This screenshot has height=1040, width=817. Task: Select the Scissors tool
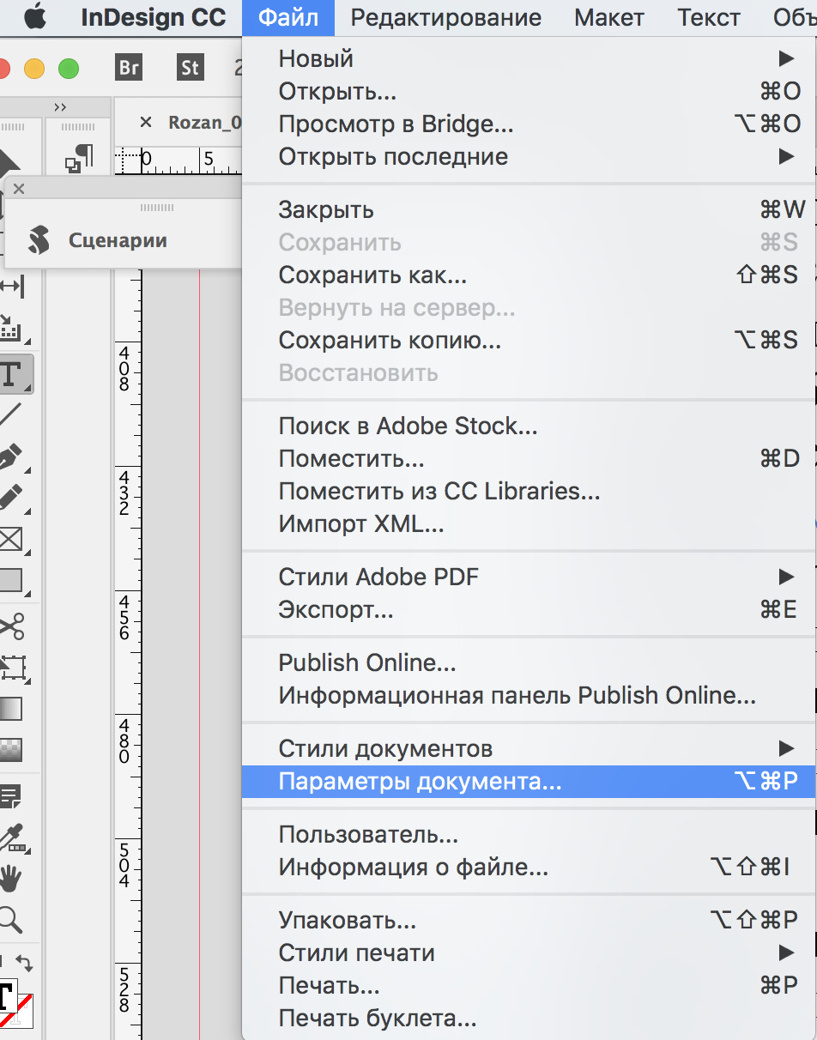(12, 626)
